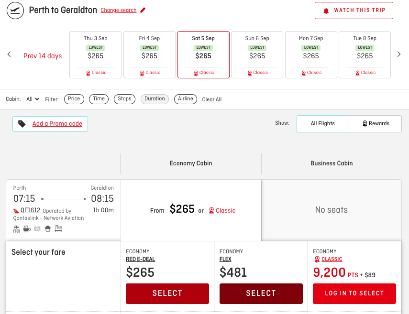This screenshot has height=314, width=409.
Task: Click the 79cm seat pitch icon
Action: 58,229
